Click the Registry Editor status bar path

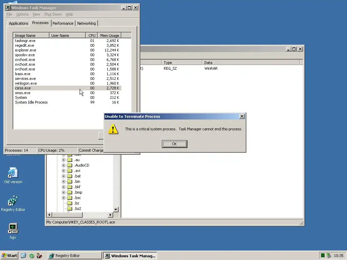(81, 222)
